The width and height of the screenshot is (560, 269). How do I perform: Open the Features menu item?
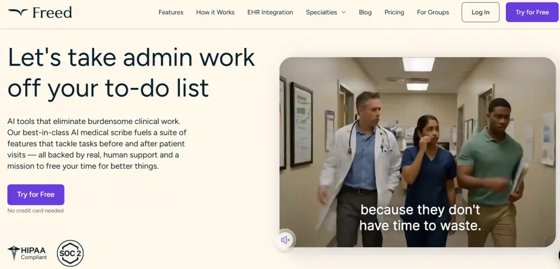click(171, 12)
